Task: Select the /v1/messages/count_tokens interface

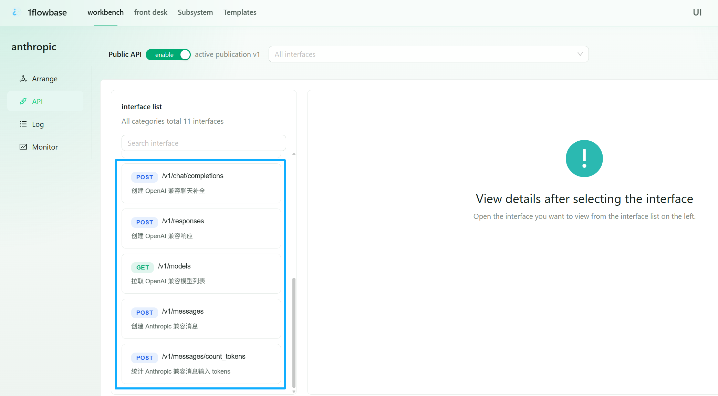Action: pyautogui.click(x=201, y=364)
